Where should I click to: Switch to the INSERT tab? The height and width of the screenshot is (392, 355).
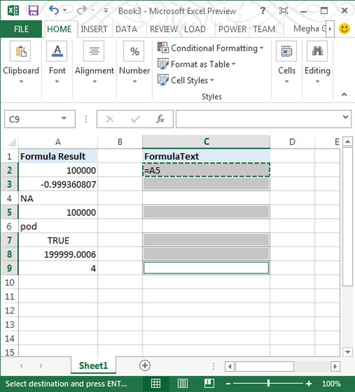(x=94, y=29)
